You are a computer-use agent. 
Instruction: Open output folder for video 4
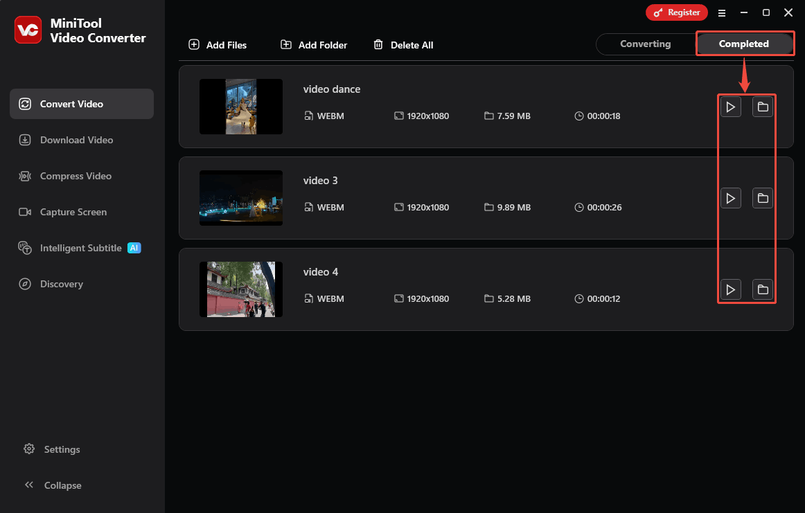click(763, 289)
